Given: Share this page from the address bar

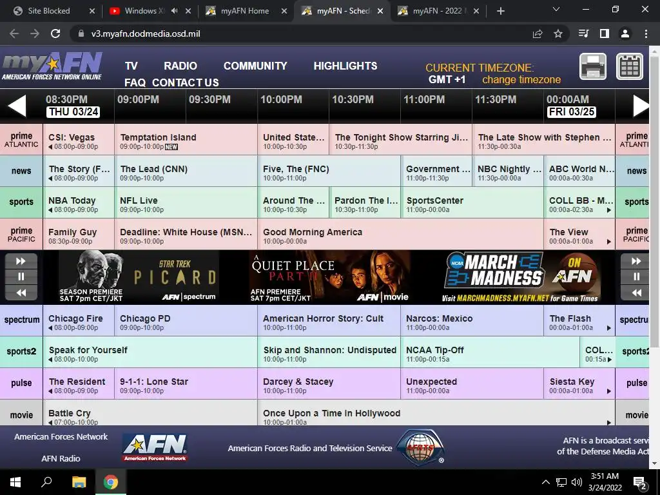Looking at the screenshot, I should click(x=538, y=34).
